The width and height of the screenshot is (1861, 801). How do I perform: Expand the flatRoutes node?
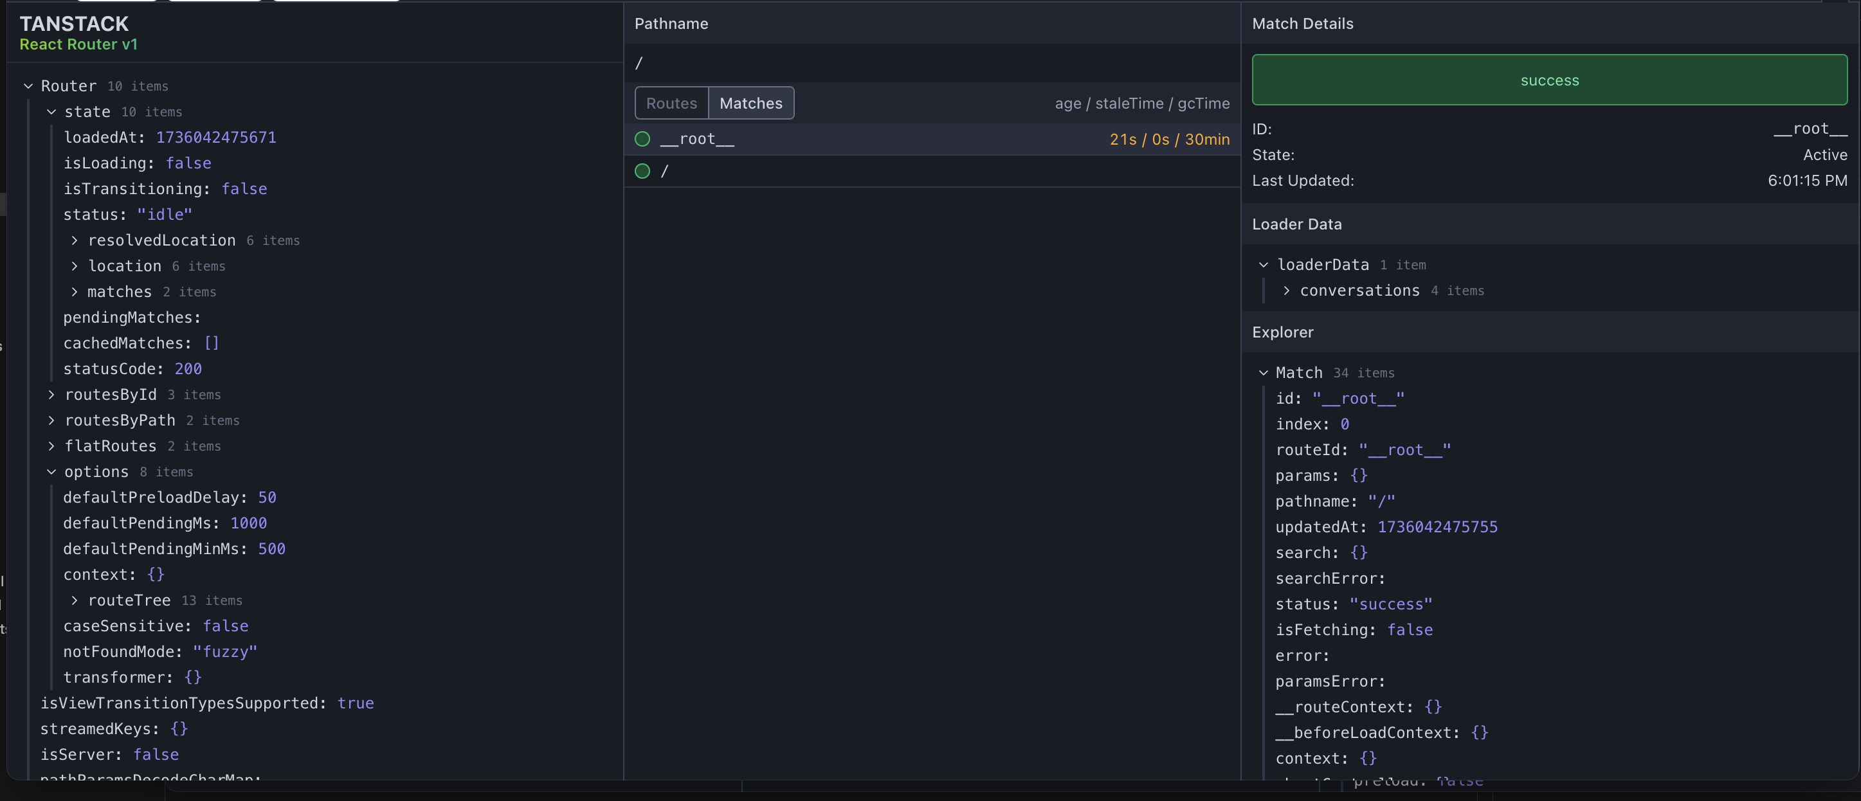click(51, 446)
